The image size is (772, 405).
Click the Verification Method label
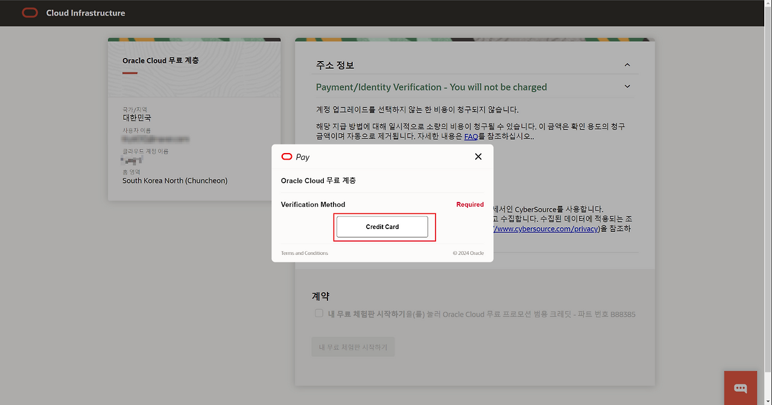click(313, 205)
